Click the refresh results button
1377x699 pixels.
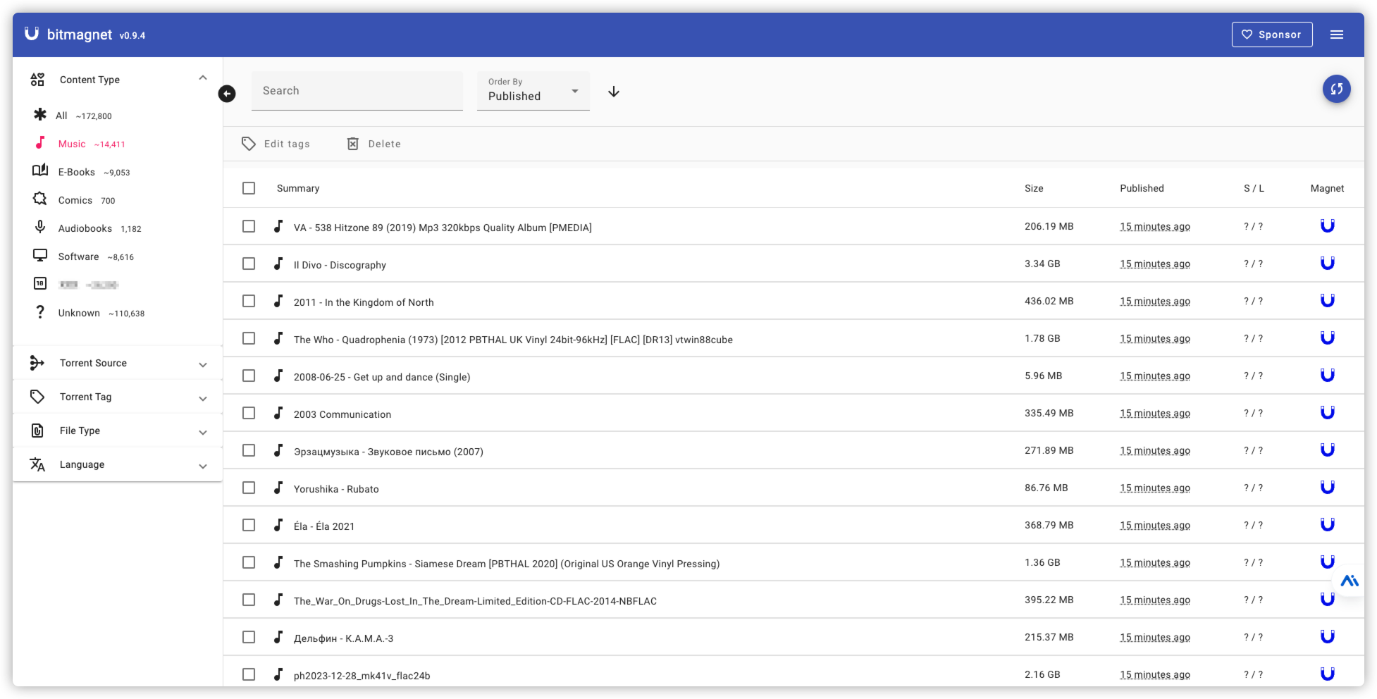(1336, 89)
